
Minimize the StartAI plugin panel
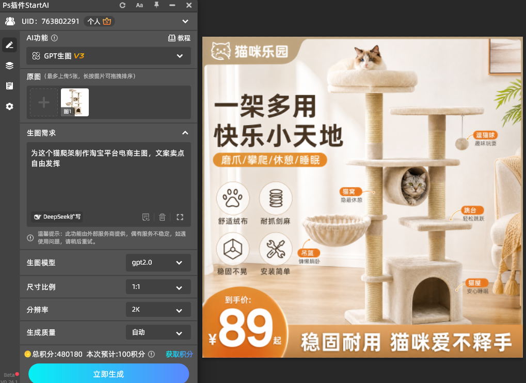point(172,5)
